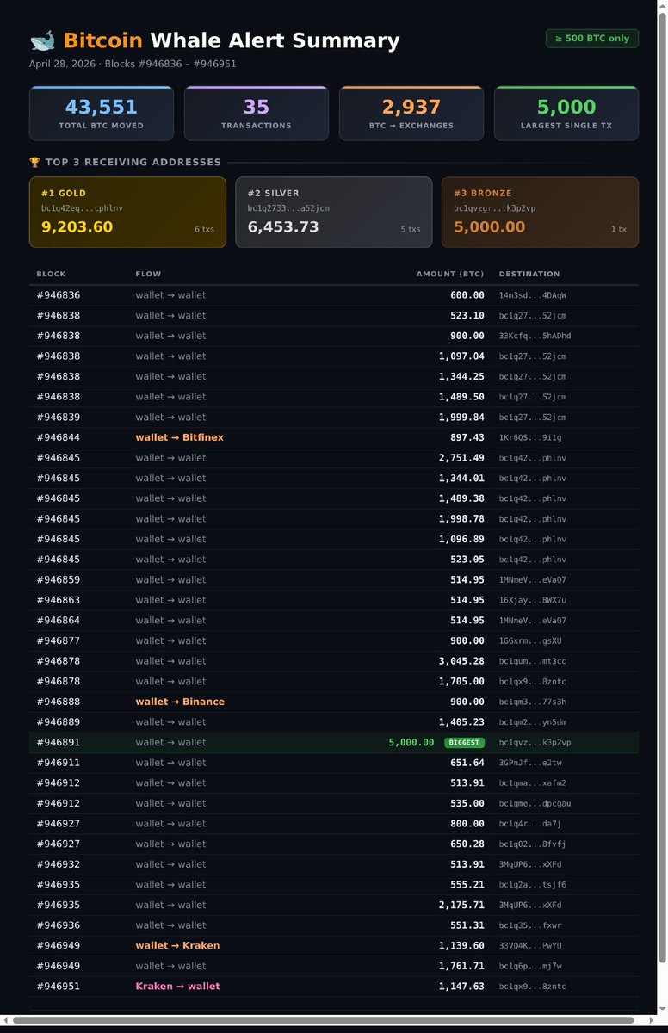668x1033 pixels.
Task: Click the amount 1,705.00
Action: (461, 682)
